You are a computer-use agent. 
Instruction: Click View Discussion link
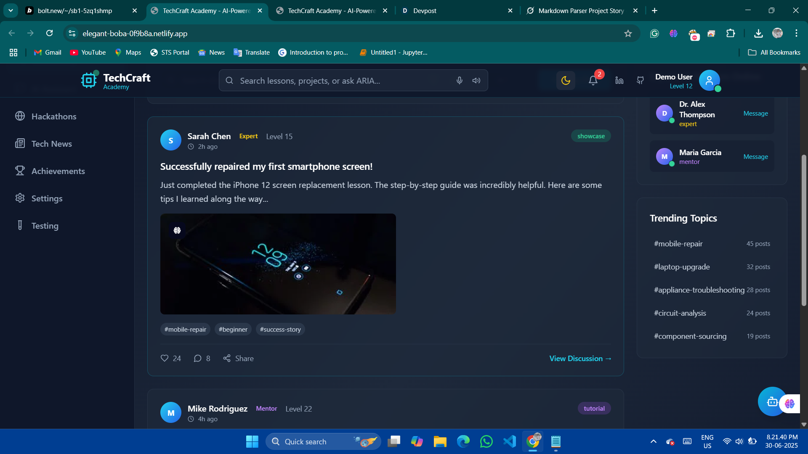[580, 359]
